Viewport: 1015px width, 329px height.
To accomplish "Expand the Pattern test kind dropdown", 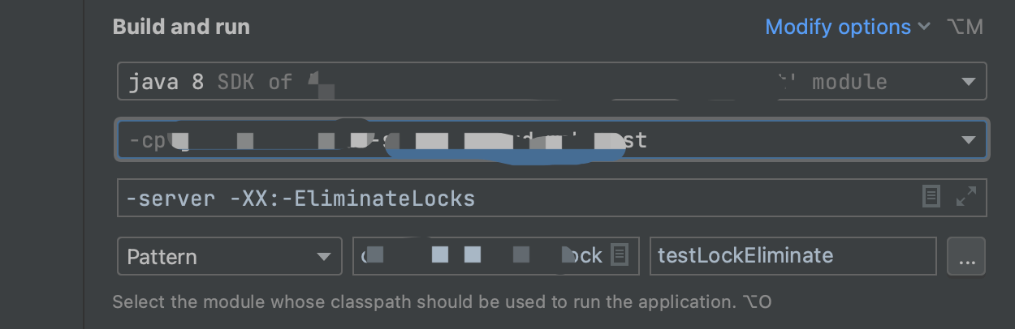I will tap(322, 257).
